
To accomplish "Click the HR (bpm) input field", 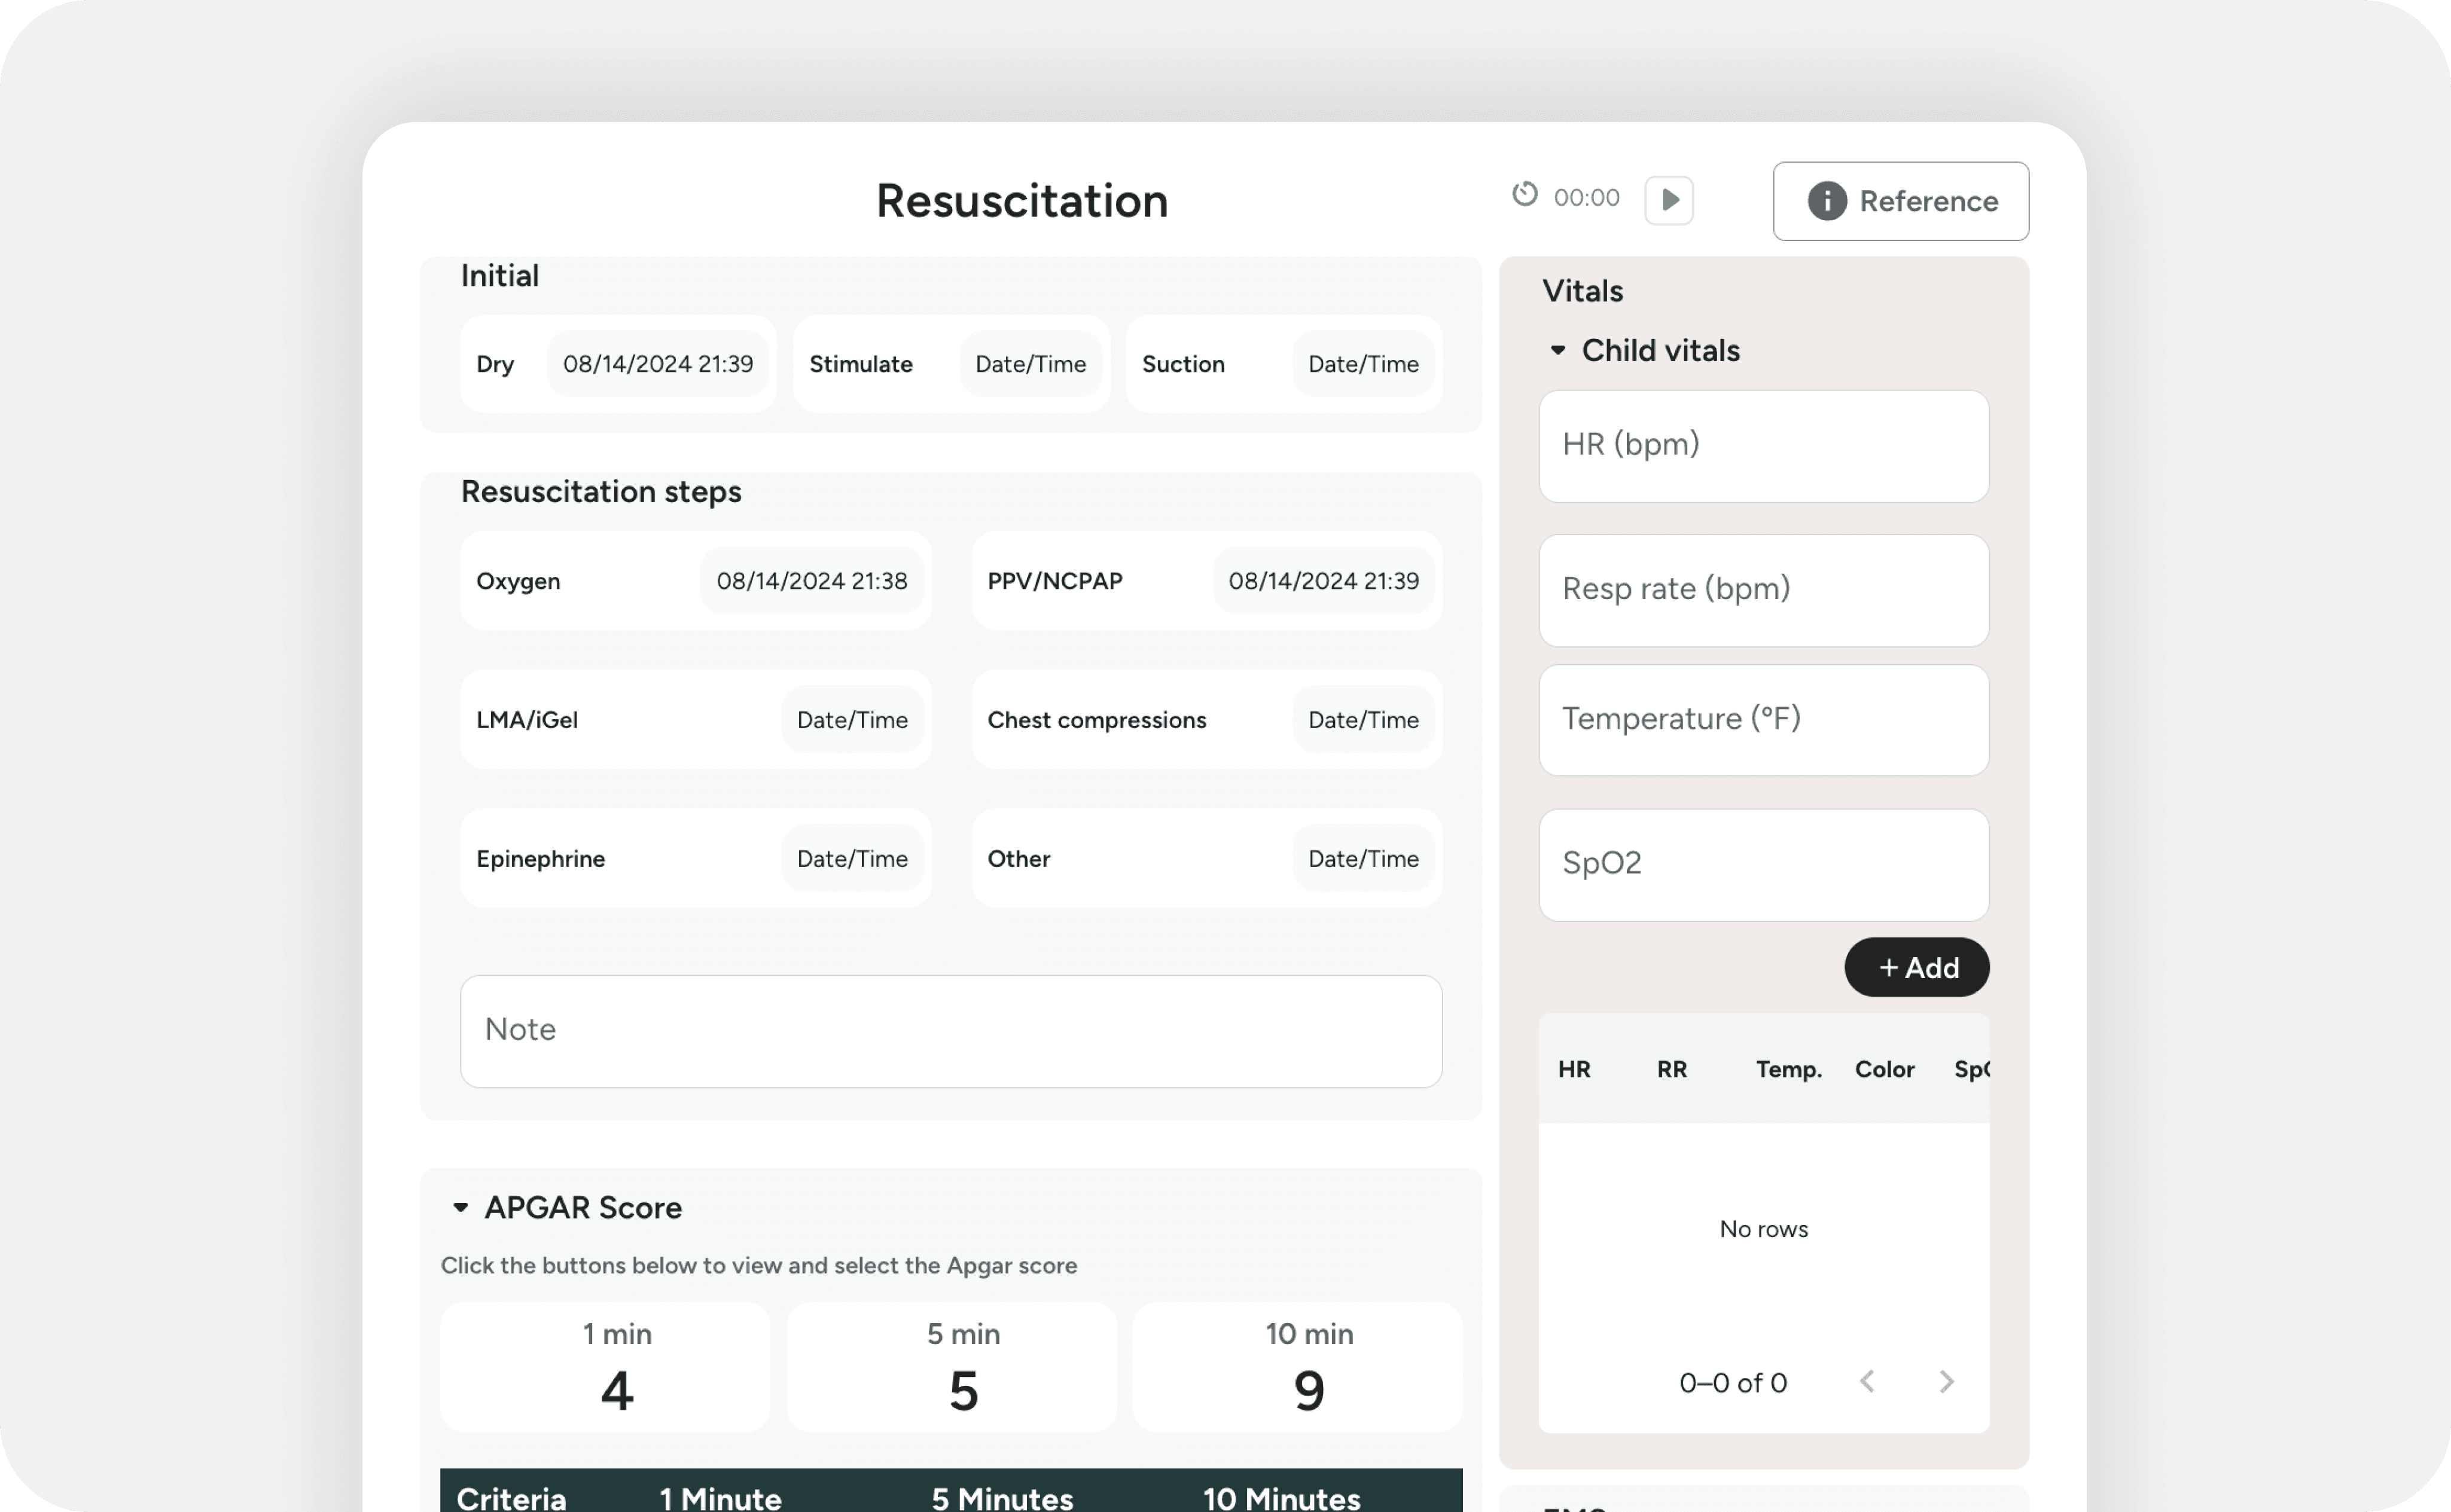I will [1763, 446].
